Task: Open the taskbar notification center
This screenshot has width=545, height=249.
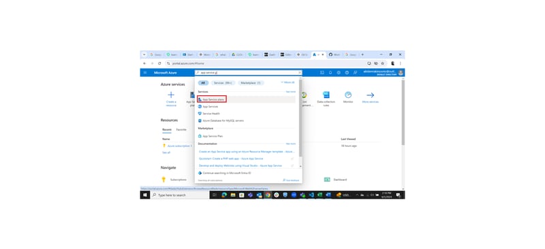Action: tap(399, 195)
